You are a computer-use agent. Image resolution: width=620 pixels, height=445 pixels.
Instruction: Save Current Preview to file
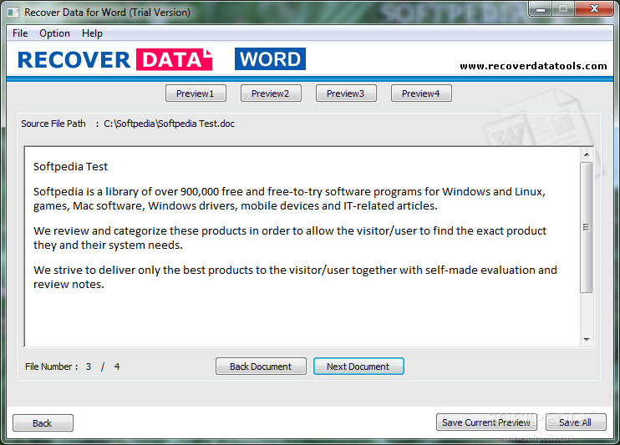click(486, 422)
